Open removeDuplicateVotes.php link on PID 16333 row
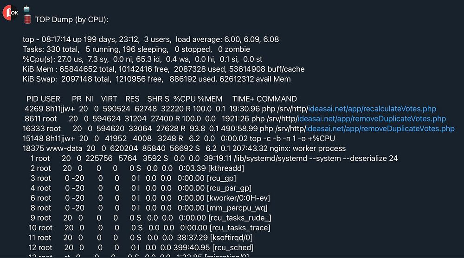 [x=380, y=129]
